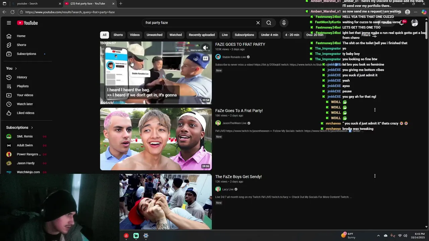Screen dimensions: 429x241
Task: Open the YouTube account avatar menu
Action: coord(415,23)
